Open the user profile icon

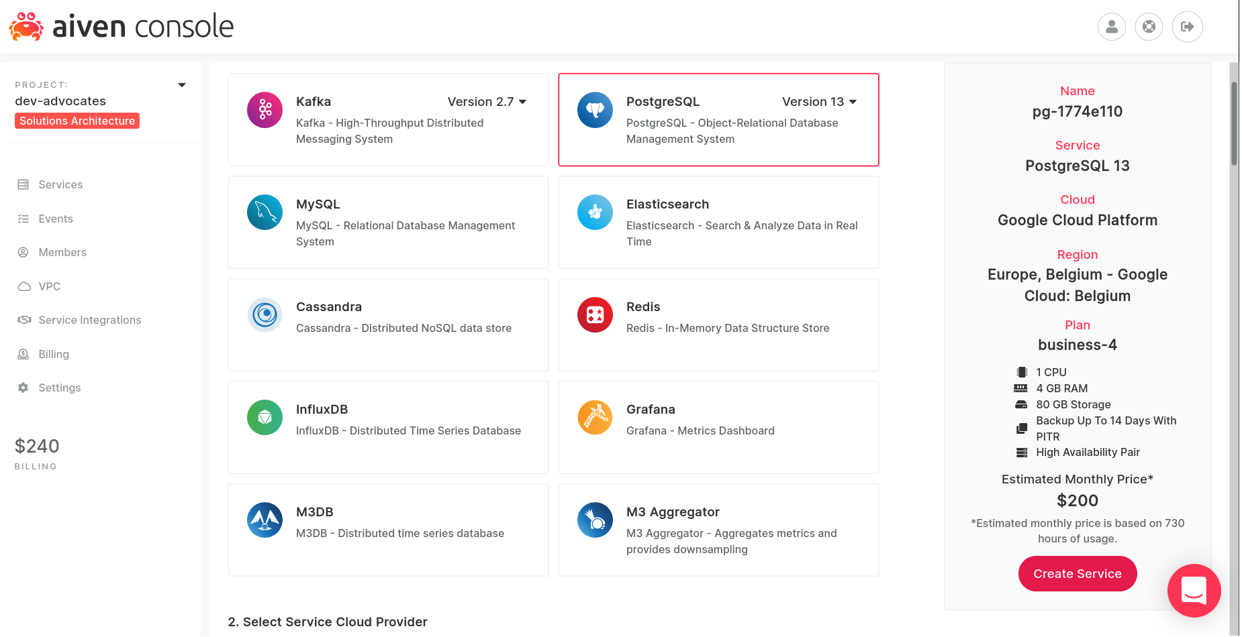pos(1112,27)
